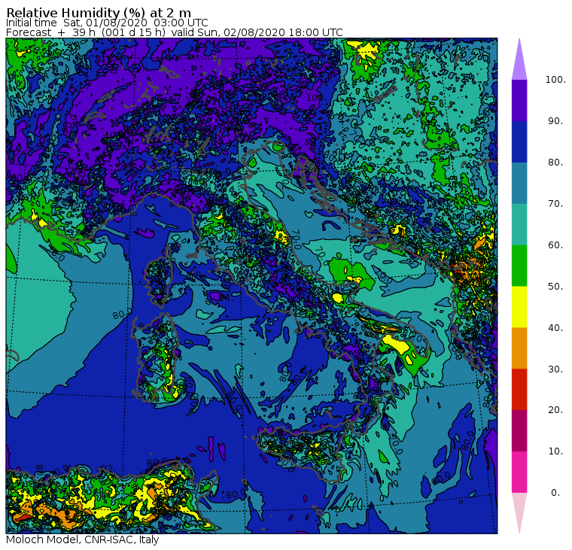Click the yellow 40-50 colorbar segment
This screenshot has height=550, width=572.
coord(519,307)
